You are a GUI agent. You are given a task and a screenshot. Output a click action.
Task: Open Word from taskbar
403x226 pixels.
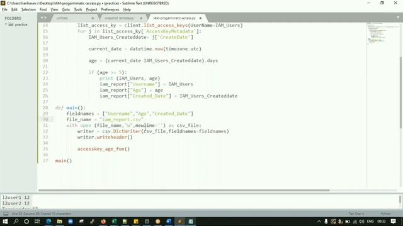[169, 222]
